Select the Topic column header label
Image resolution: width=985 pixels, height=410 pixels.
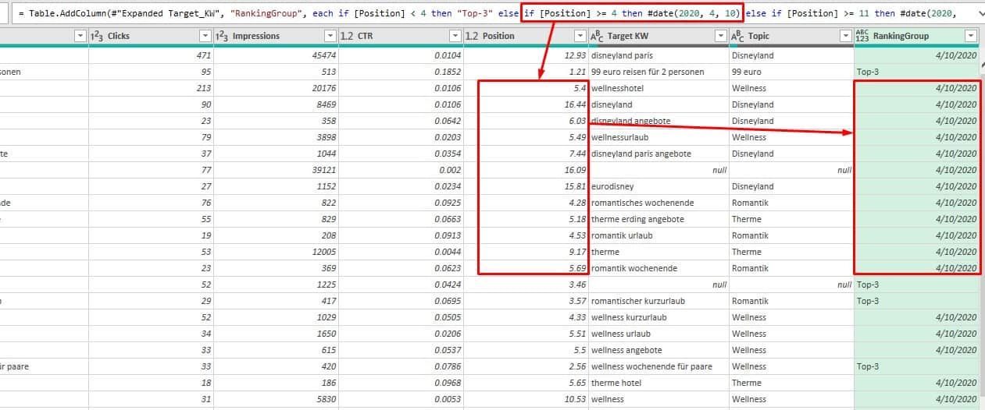(x=758, y=36)
